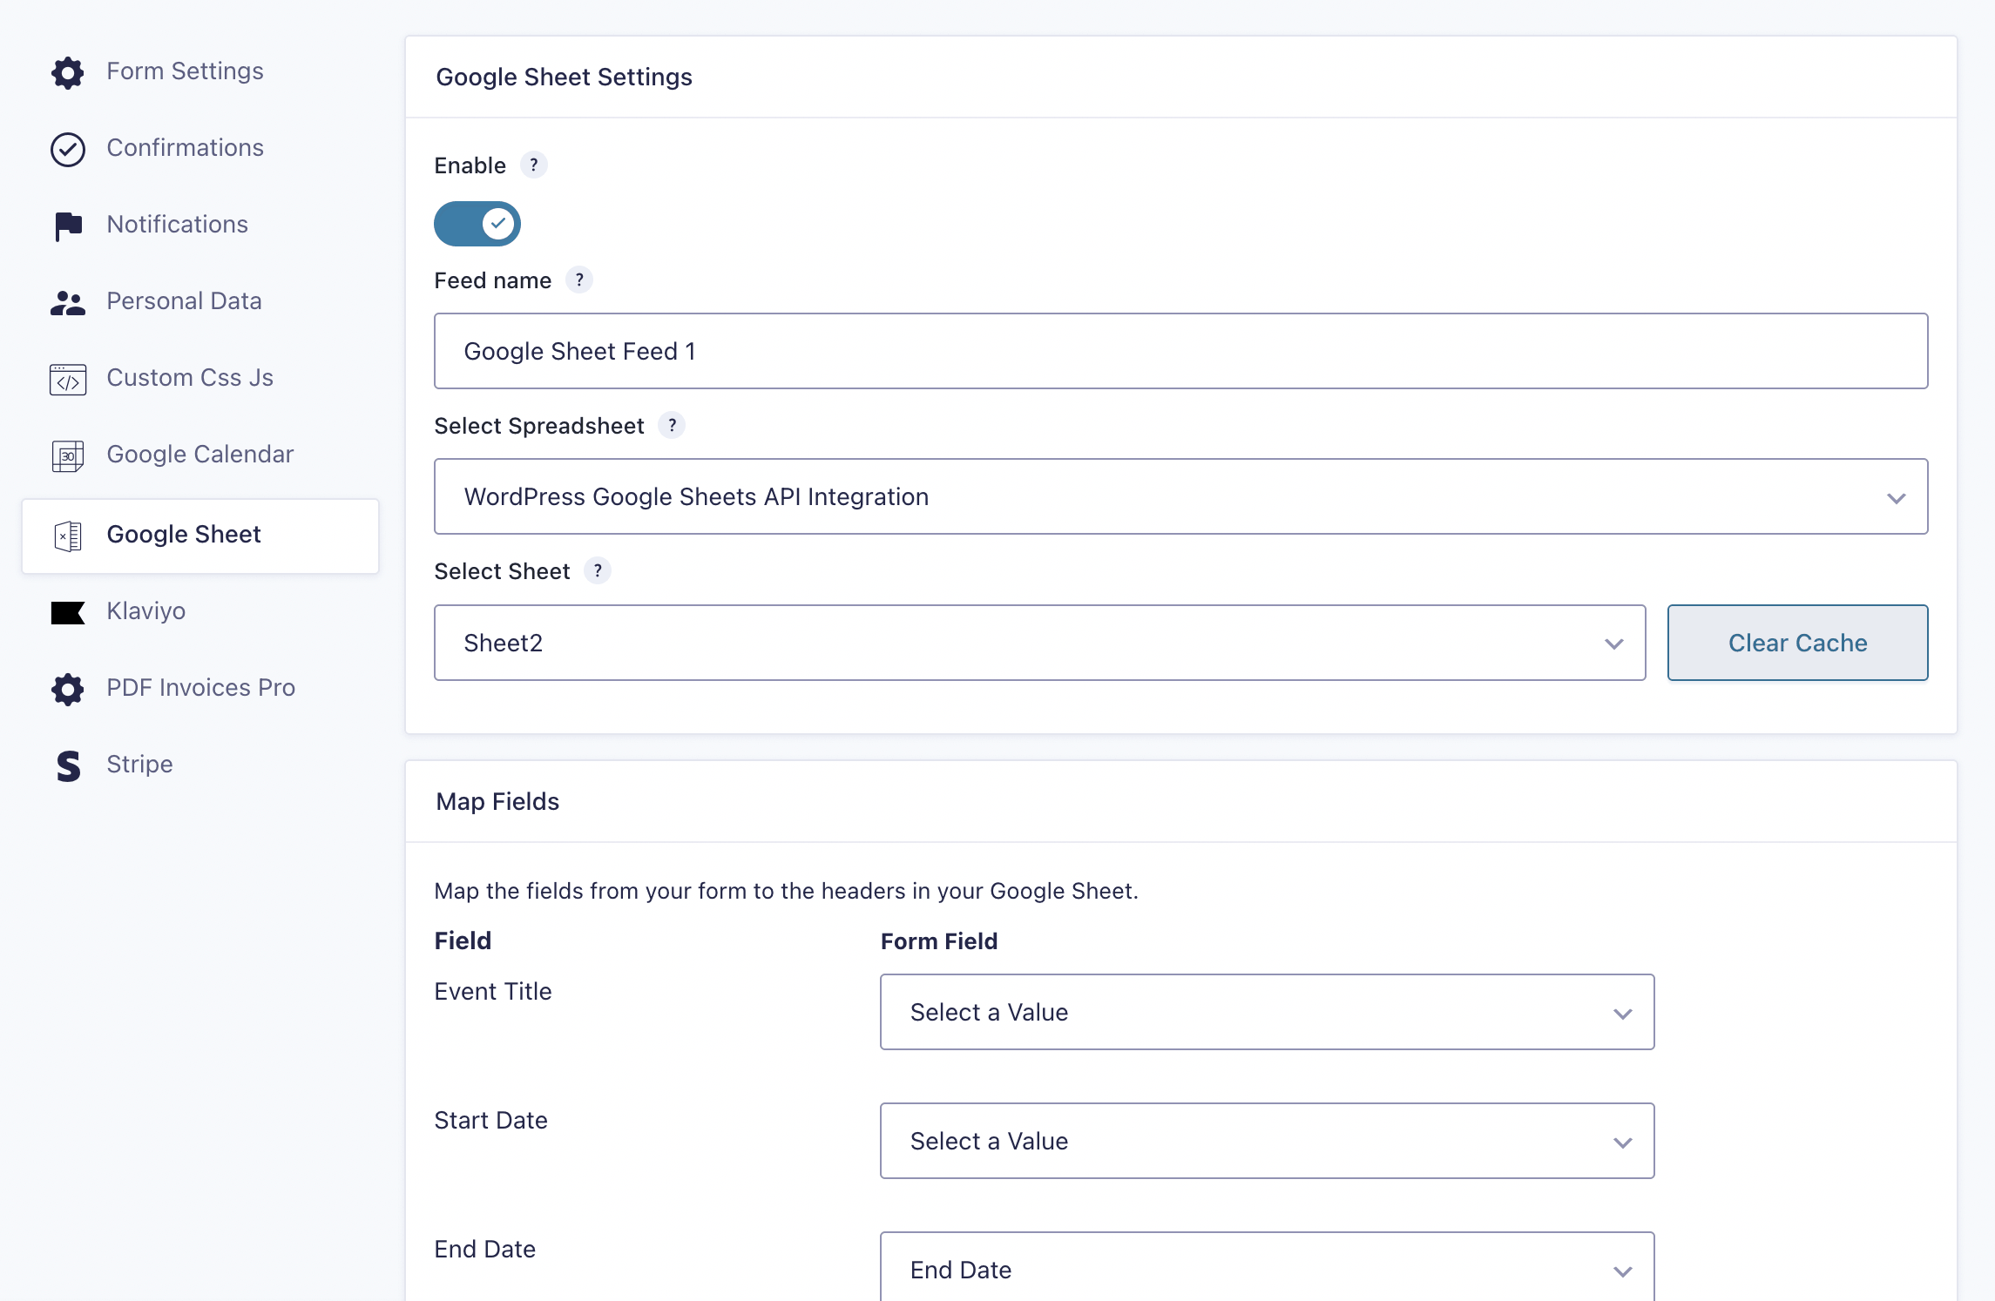Select the Google Sheet menu item
Image resolution: width=1995 pixels, height=1301 pixels.
200,535
